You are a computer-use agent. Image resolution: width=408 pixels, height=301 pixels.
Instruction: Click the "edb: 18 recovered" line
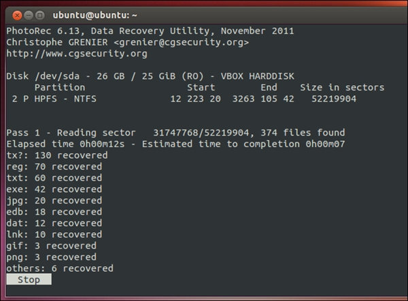point(54,212)
